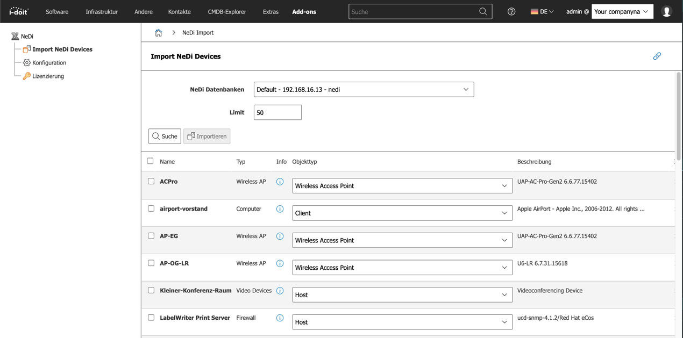The image size is (683, 338).
Task: Open Konfiguration in the NeDi tree
Action: pyautogui.click(x=49, y=63)
